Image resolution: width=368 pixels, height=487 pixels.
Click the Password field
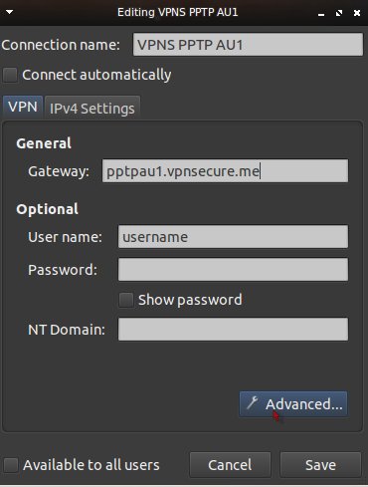[233, 270]
